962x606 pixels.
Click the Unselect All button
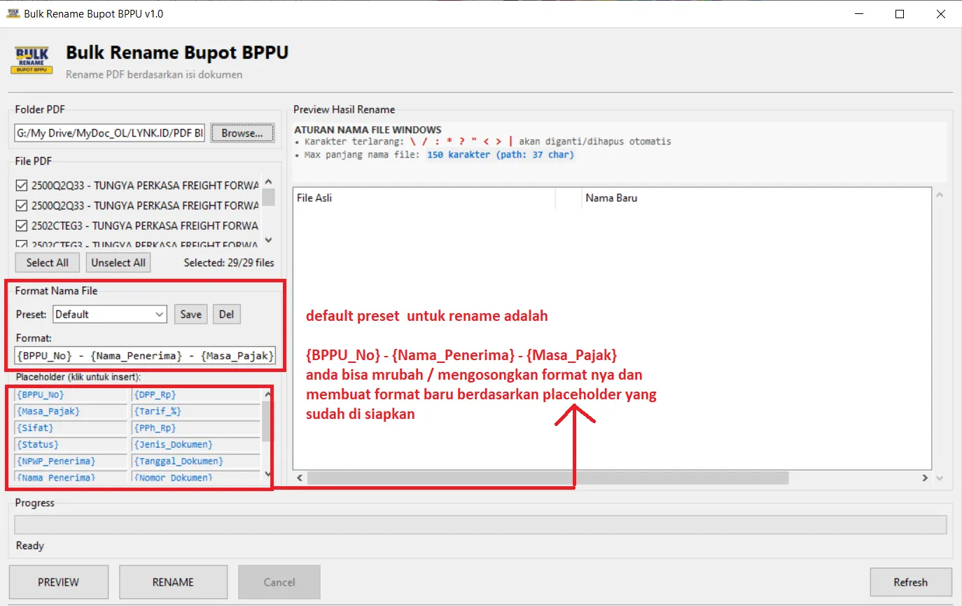coord(119,263)
